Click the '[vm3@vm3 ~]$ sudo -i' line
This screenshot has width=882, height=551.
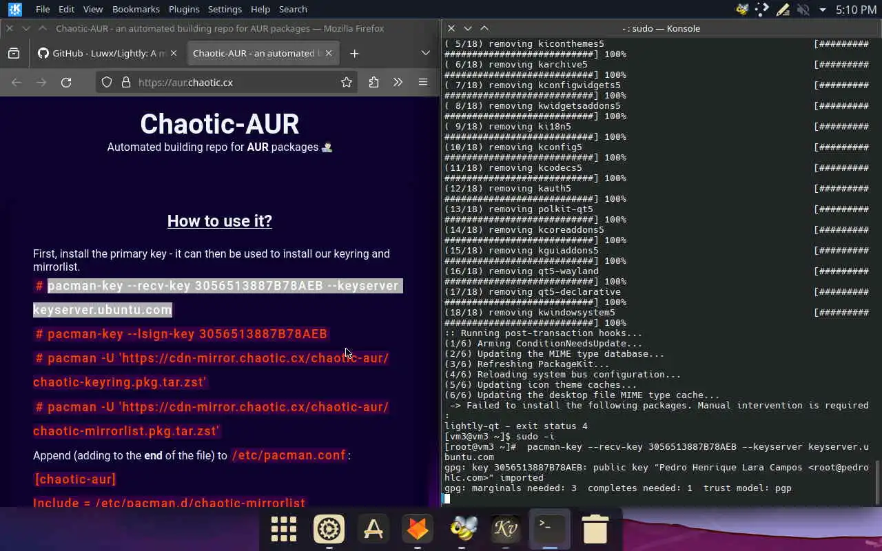500,437
